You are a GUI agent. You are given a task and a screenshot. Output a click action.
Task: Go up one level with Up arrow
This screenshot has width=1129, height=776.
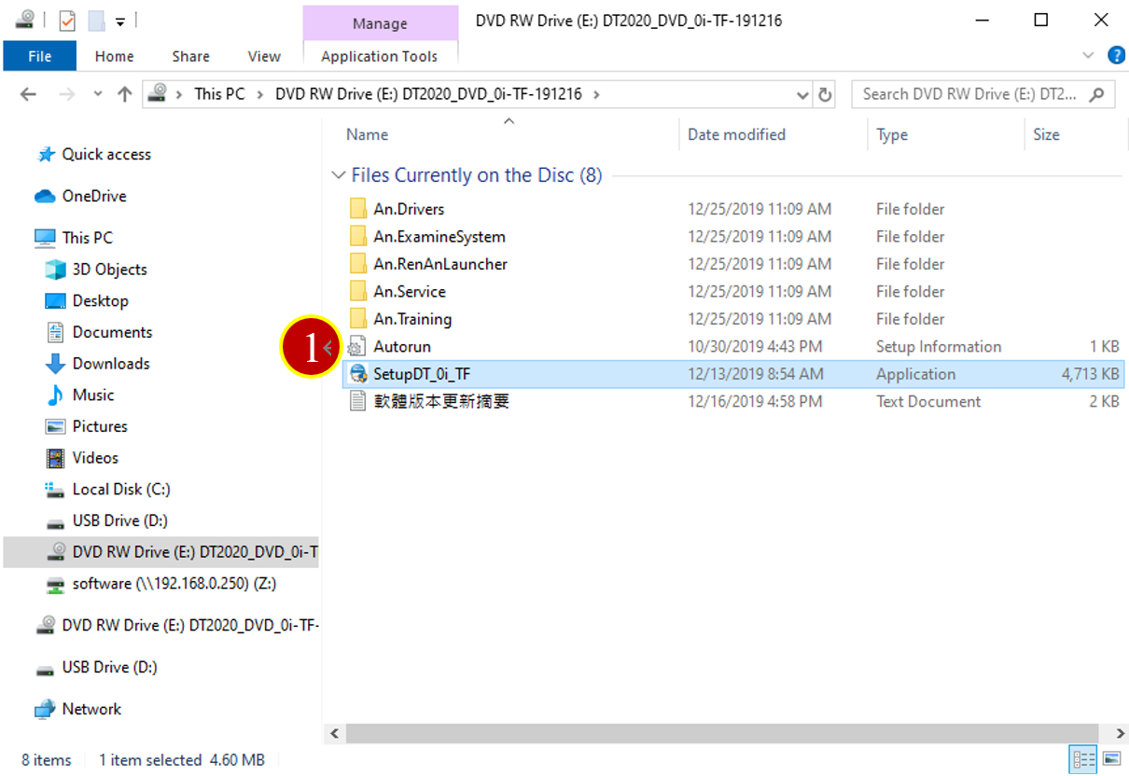[x=125, y=94]
